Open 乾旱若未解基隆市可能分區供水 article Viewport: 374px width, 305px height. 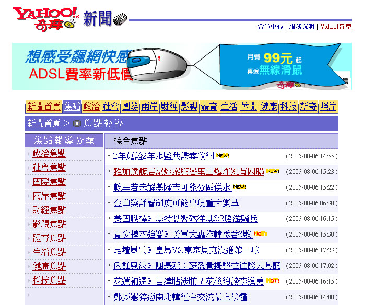pos(172,187)
